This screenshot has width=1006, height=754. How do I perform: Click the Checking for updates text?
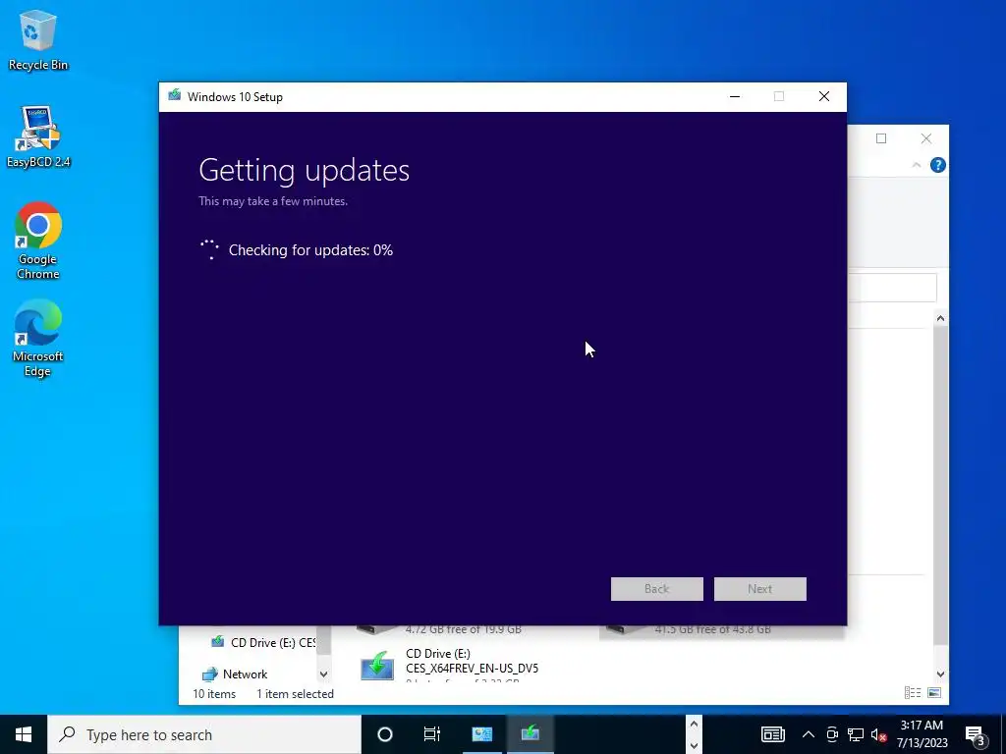310,250
